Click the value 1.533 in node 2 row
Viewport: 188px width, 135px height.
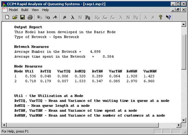[80, 81]
